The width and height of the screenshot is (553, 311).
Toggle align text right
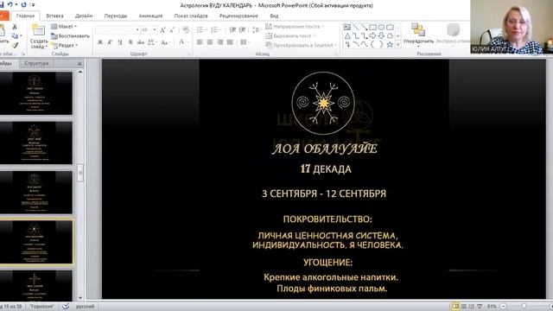[220, 42]
